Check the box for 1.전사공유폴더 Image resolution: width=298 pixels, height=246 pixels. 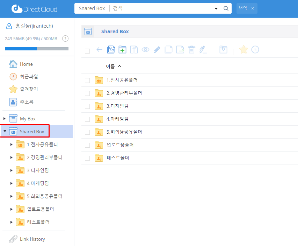(87, 80)
